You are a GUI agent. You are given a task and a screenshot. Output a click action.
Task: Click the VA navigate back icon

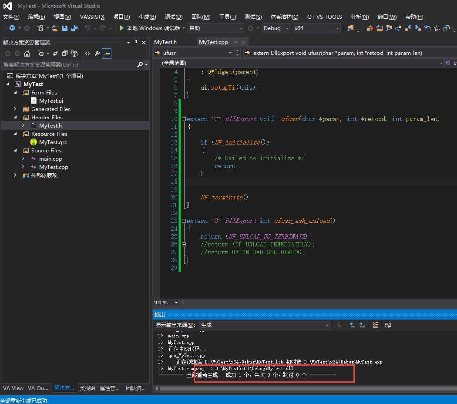point(408,28)
